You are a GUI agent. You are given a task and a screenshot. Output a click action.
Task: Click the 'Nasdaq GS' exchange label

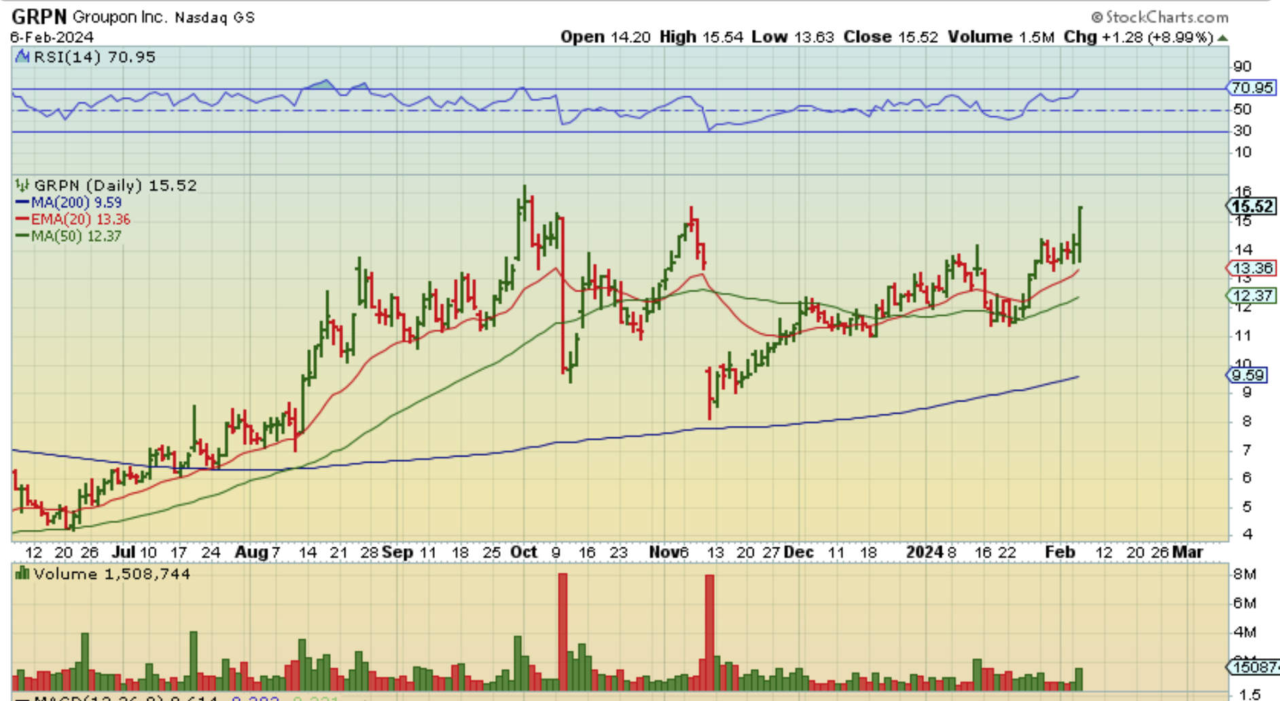(x=215, y=18)
